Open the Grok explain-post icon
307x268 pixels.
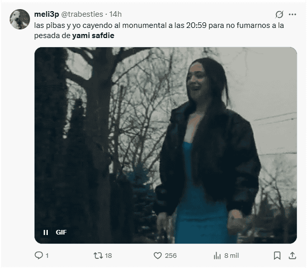point(279,14)
